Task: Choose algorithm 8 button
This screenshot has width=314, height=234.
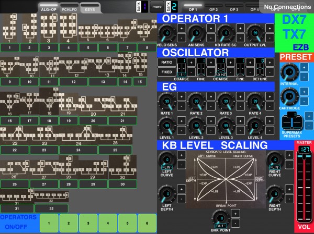Action: click(147, 48)
